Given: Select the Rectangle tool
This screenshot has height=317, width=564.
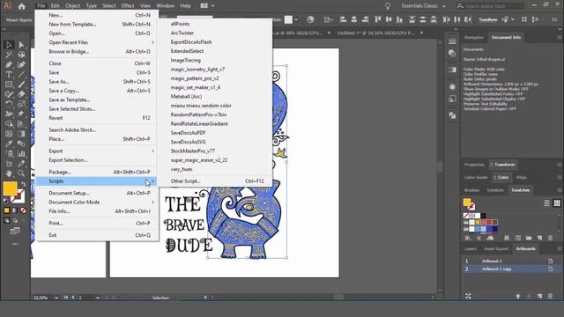Looking at the screenshot, I should [9, 85].
